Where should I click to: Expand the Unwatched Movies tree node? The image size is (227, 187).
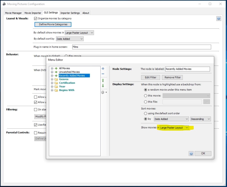(52, 72)
